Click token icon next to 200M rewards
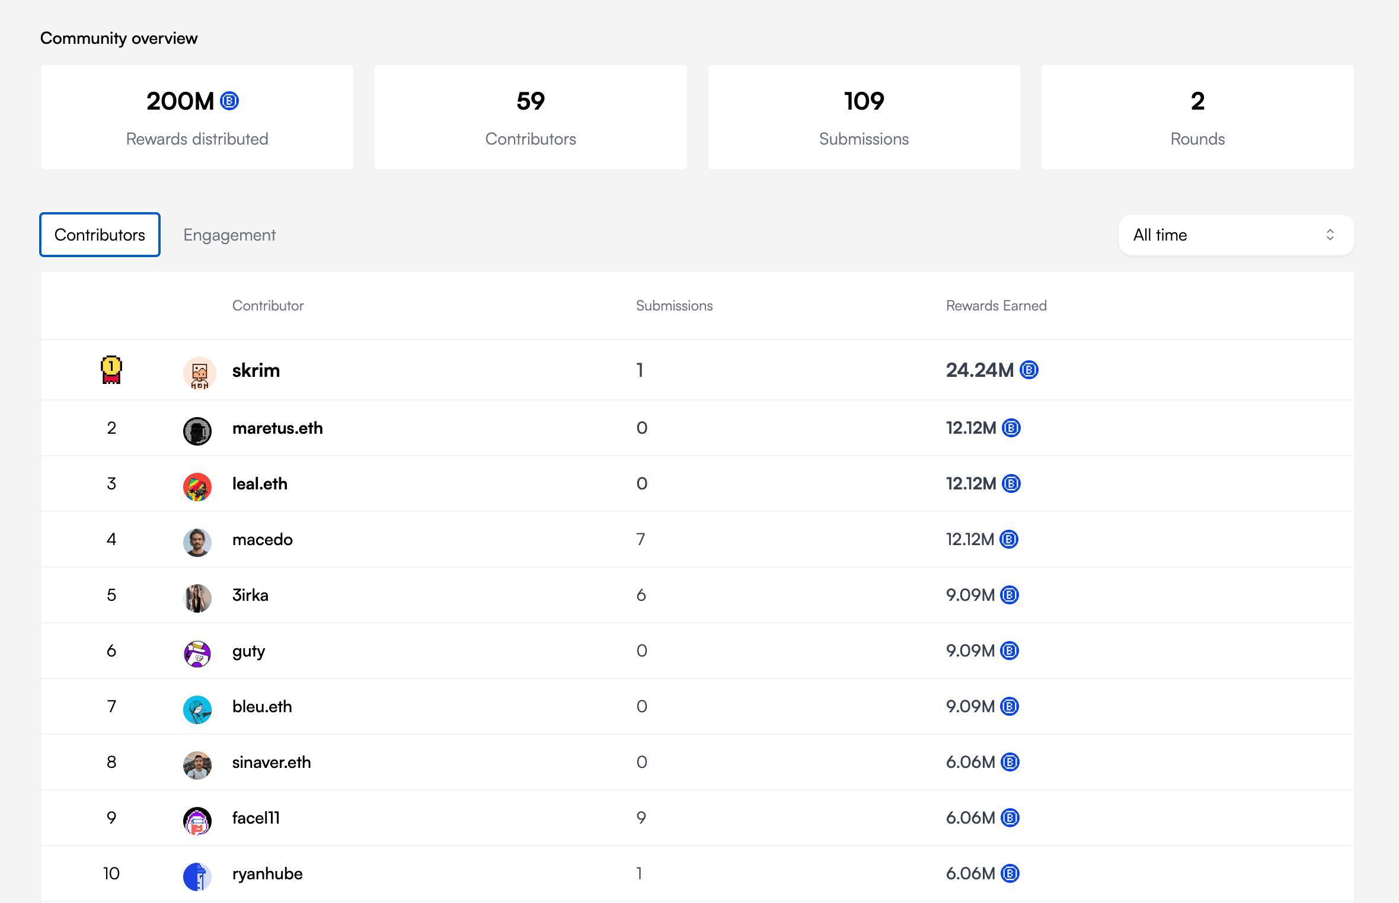The image size is (1399, 903). 229,101
